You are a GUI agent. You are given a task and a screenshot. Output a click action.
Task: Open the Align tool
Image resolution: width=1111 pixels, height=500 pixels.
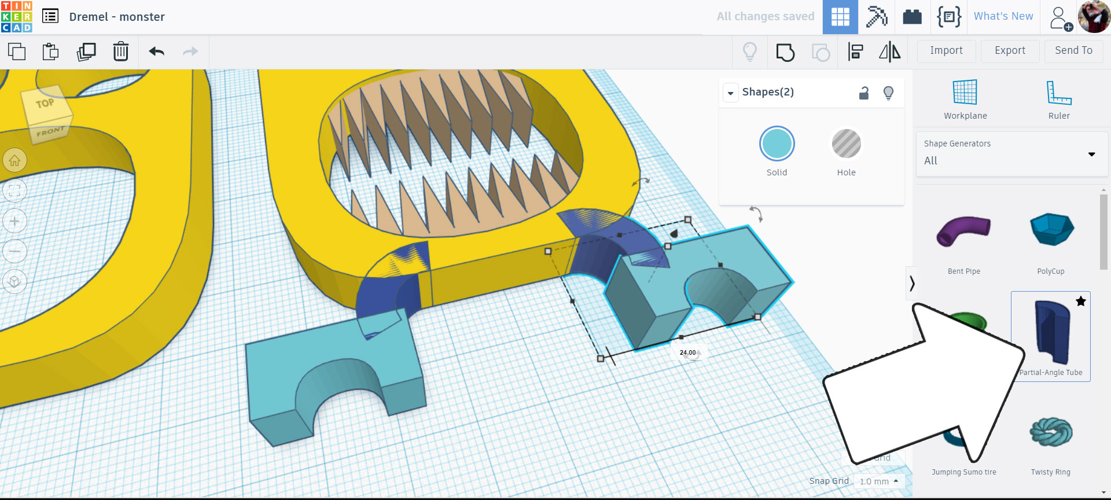tap(855, 52)
